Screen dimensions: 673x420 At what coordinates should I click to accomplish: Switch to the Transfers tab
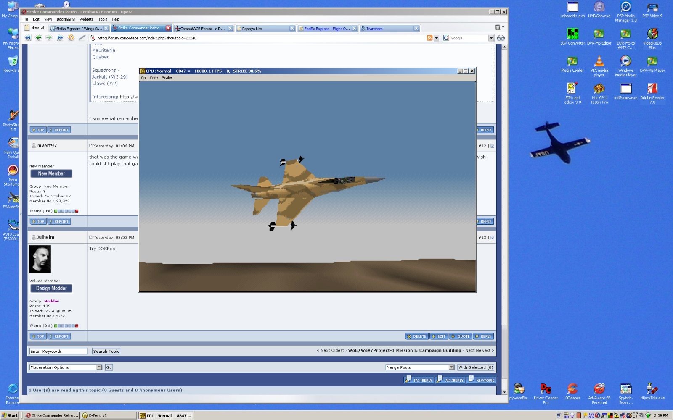tap(389, 29)
